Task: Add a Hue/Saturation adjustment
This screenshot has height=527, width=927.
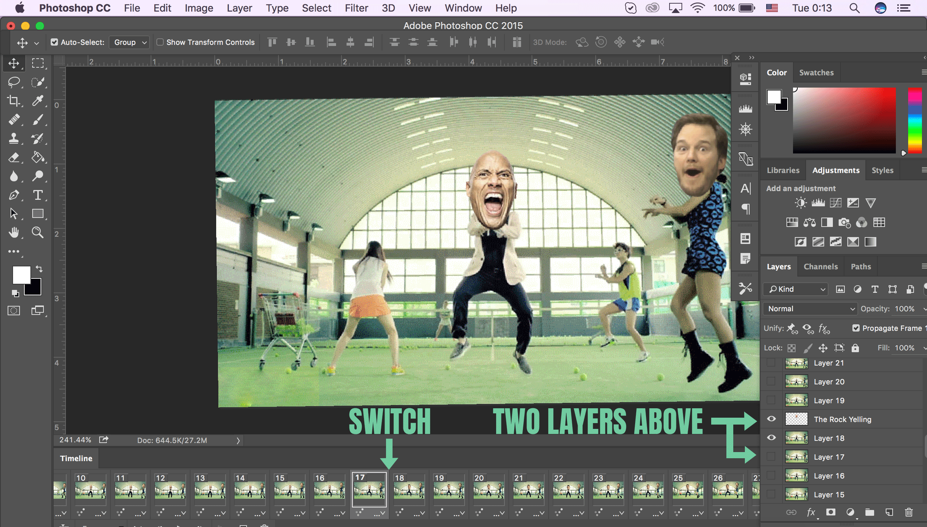Action: click(x=792, y=222)
